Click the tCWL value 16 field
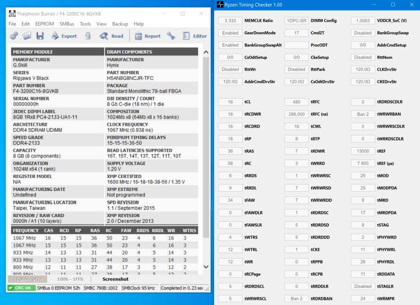Image resolution: width=420 pixels, height=305 pixels. (x=296, y=127)
